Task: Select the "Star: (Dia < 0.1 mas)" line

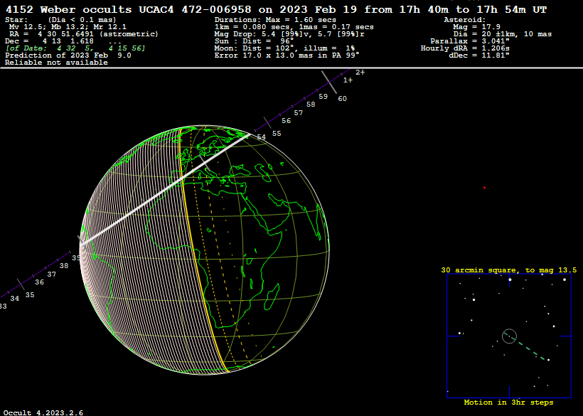Action: pyautogui.click(x=60, y=20)
